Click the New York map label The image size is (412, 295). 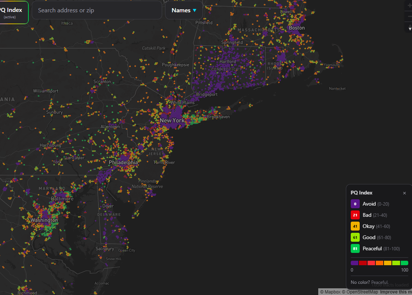172,121
